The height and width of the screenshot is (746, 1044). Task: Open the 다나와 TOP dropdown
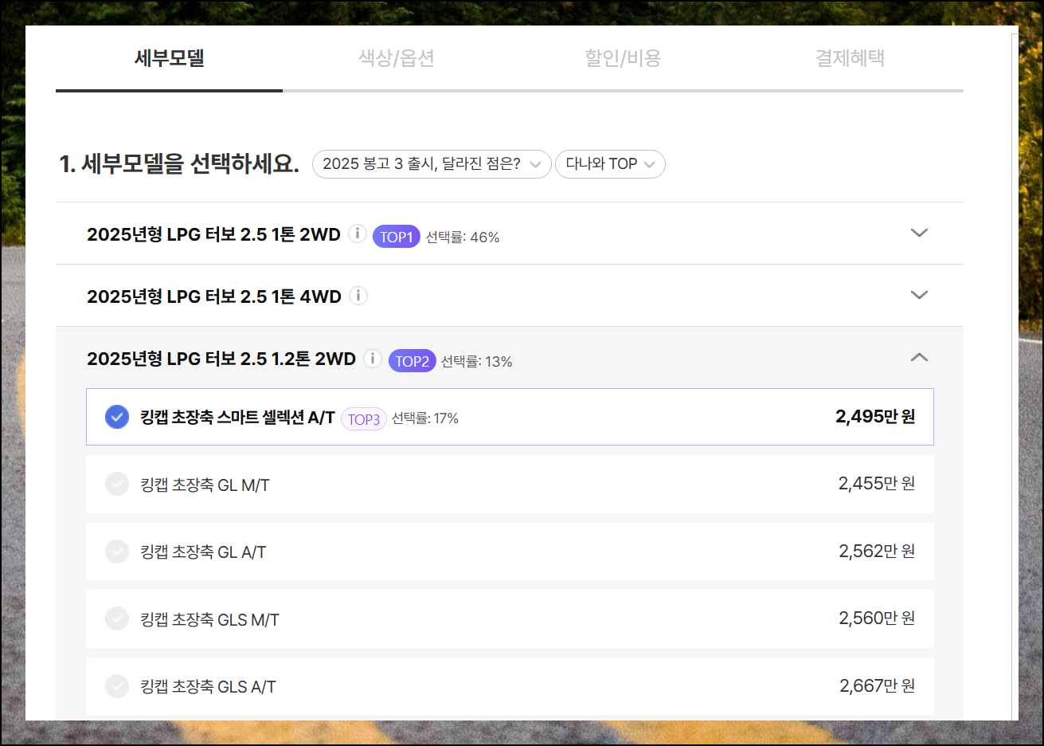coord(610,164)
